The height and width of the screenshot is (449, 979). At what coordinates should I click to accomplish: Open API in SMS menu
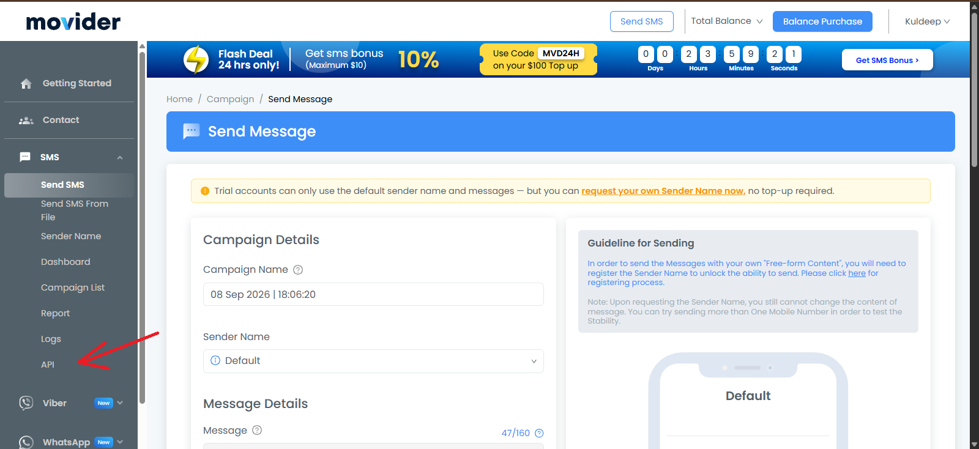48,365
